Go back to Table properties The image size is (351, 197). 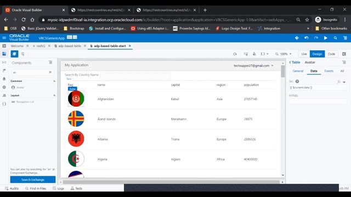point(295,62)
